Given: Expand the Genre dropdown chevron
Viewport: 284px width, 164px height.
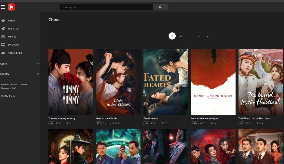Looking at the screenshot, I should [38, 64].
